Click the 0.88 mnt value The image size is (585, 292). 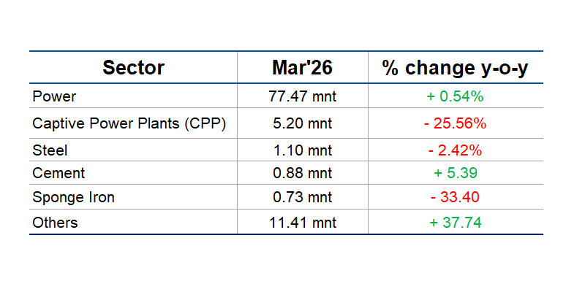point(302,173)
